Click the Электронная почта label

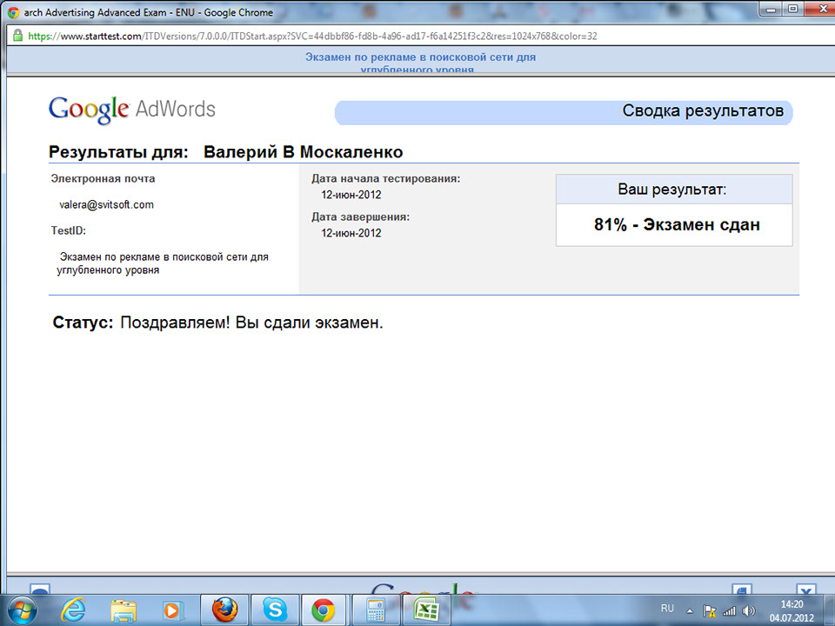point(103,179)
